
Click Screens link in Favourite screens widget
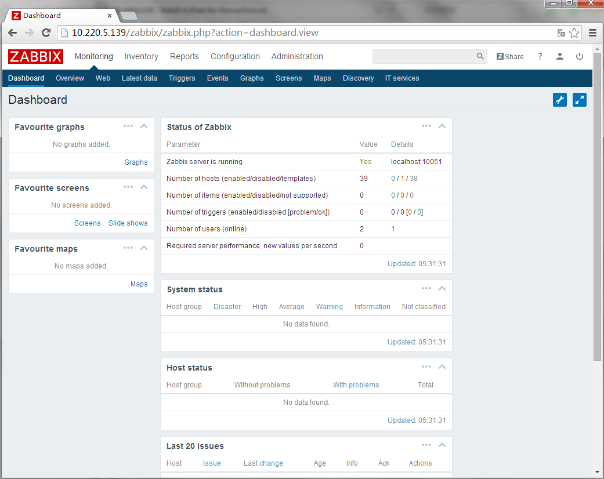pos(88,223)
